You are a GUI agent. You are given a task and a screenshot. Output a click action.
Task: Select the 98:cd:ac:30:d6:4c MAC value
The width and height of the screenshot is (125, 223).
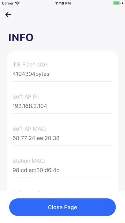click(36, 170)
